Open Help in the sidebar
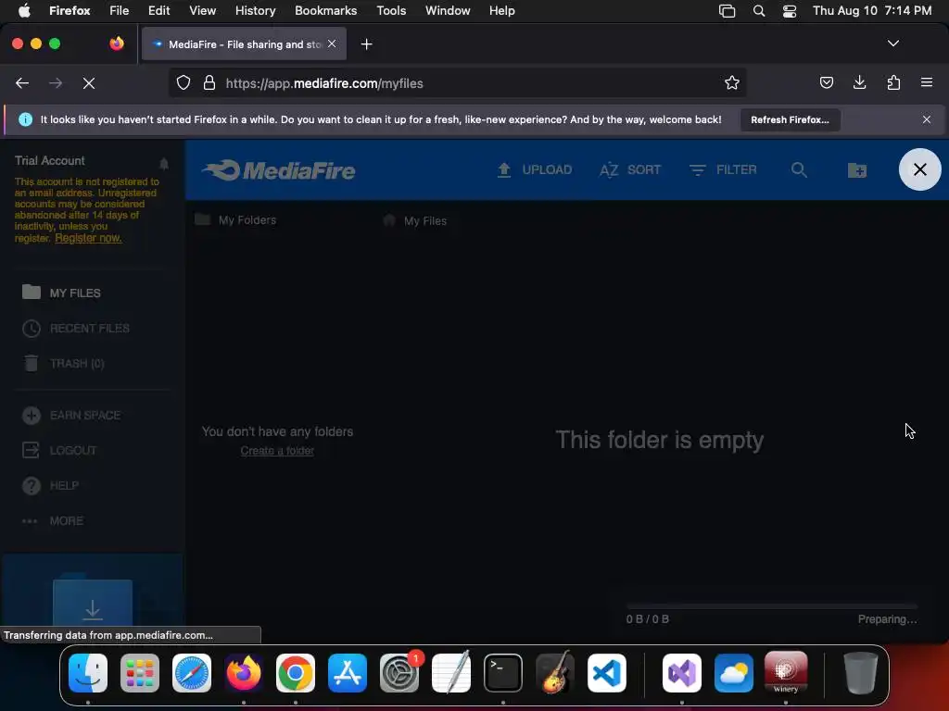The width and height of the screenshot is (949, 711). coord(50,485)
